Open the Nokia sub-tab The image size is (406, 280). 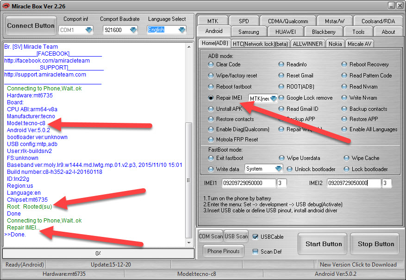click(335, 44)
